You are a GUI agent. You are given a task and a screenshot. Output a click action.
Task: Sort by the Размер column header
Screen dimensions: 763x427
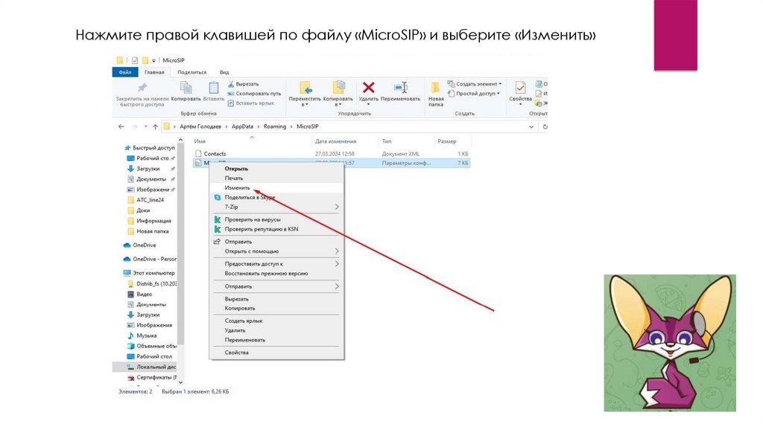point(447,141)
